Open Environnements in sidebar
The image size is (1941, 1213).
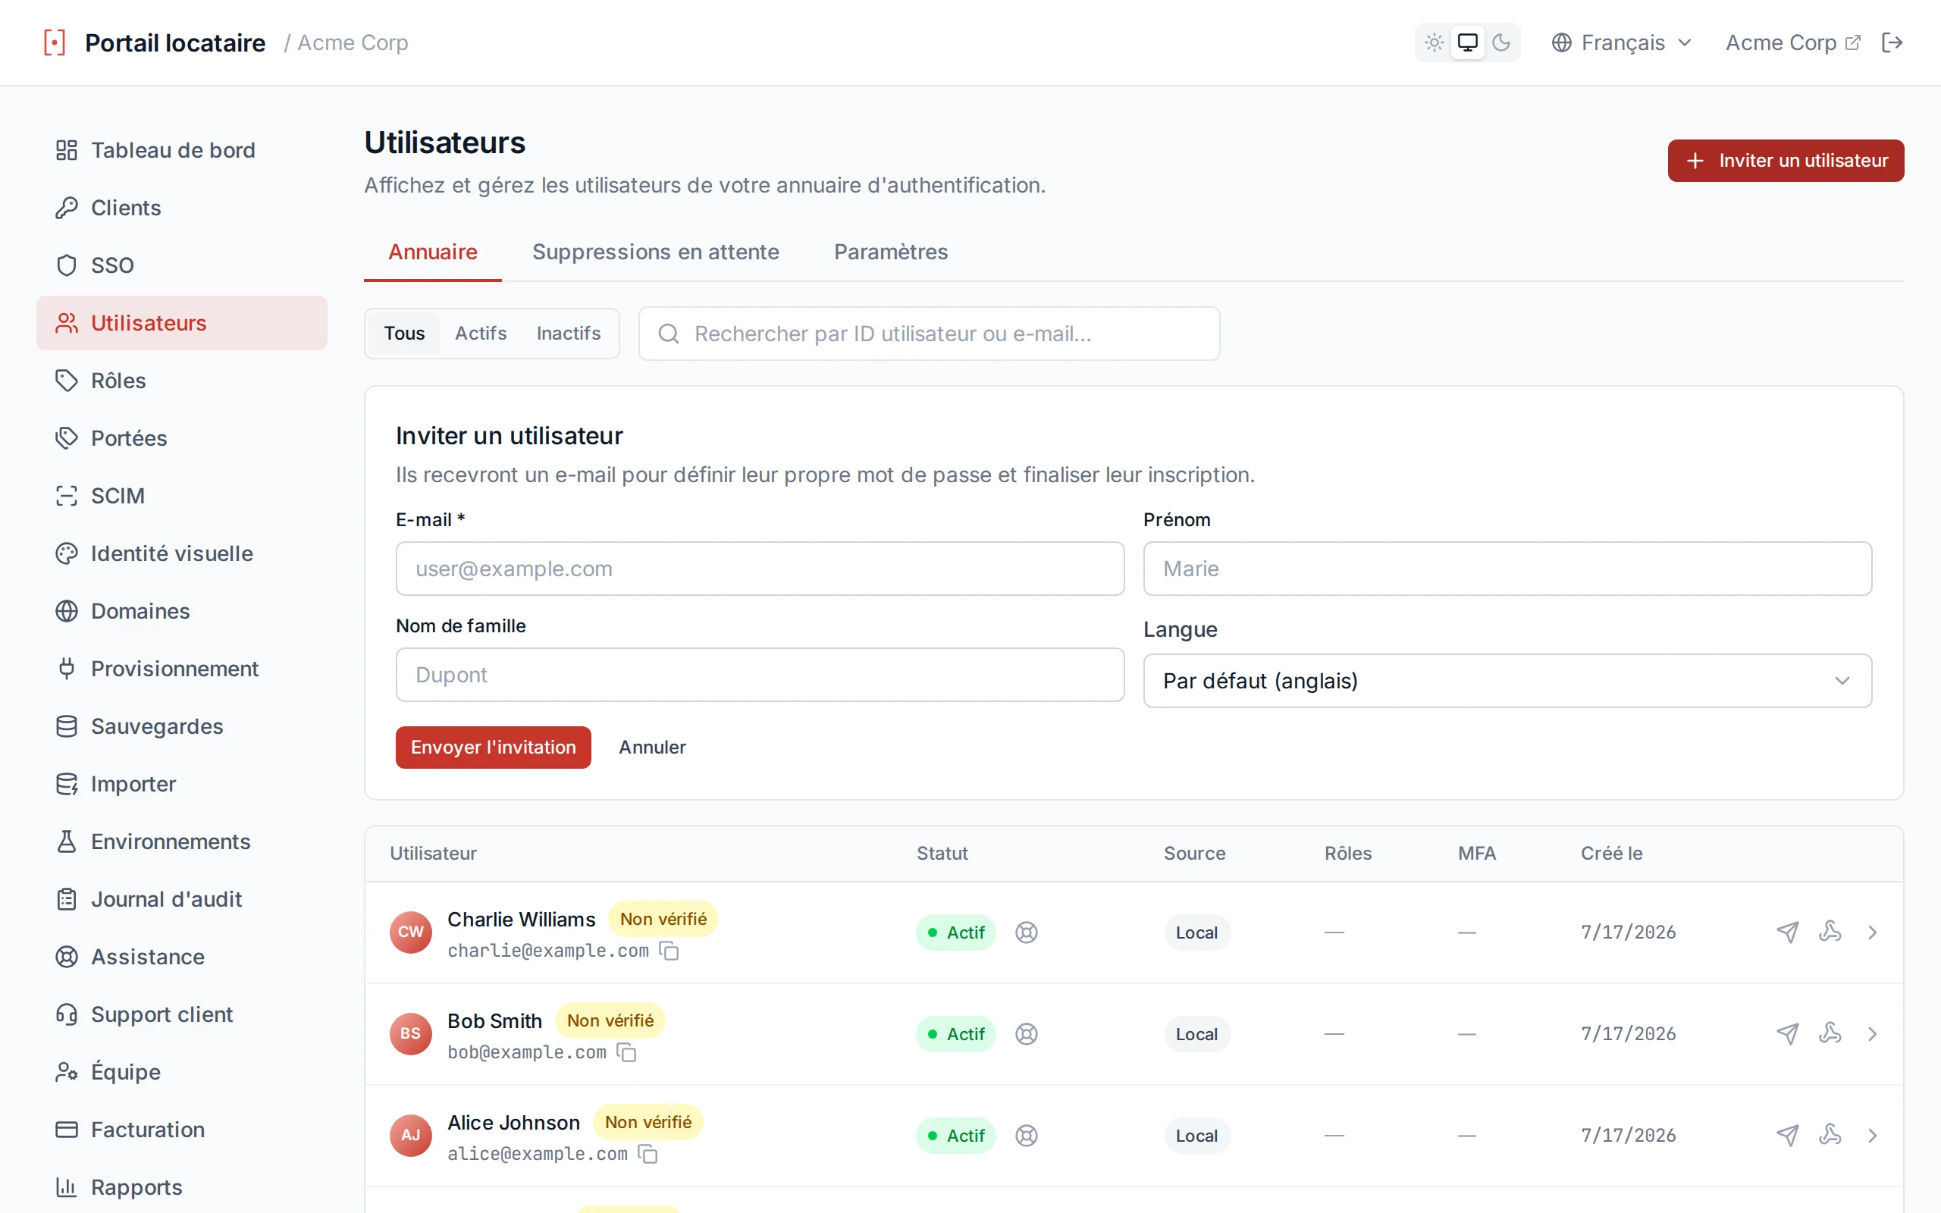pyautogui.click(x=182, y=842)
